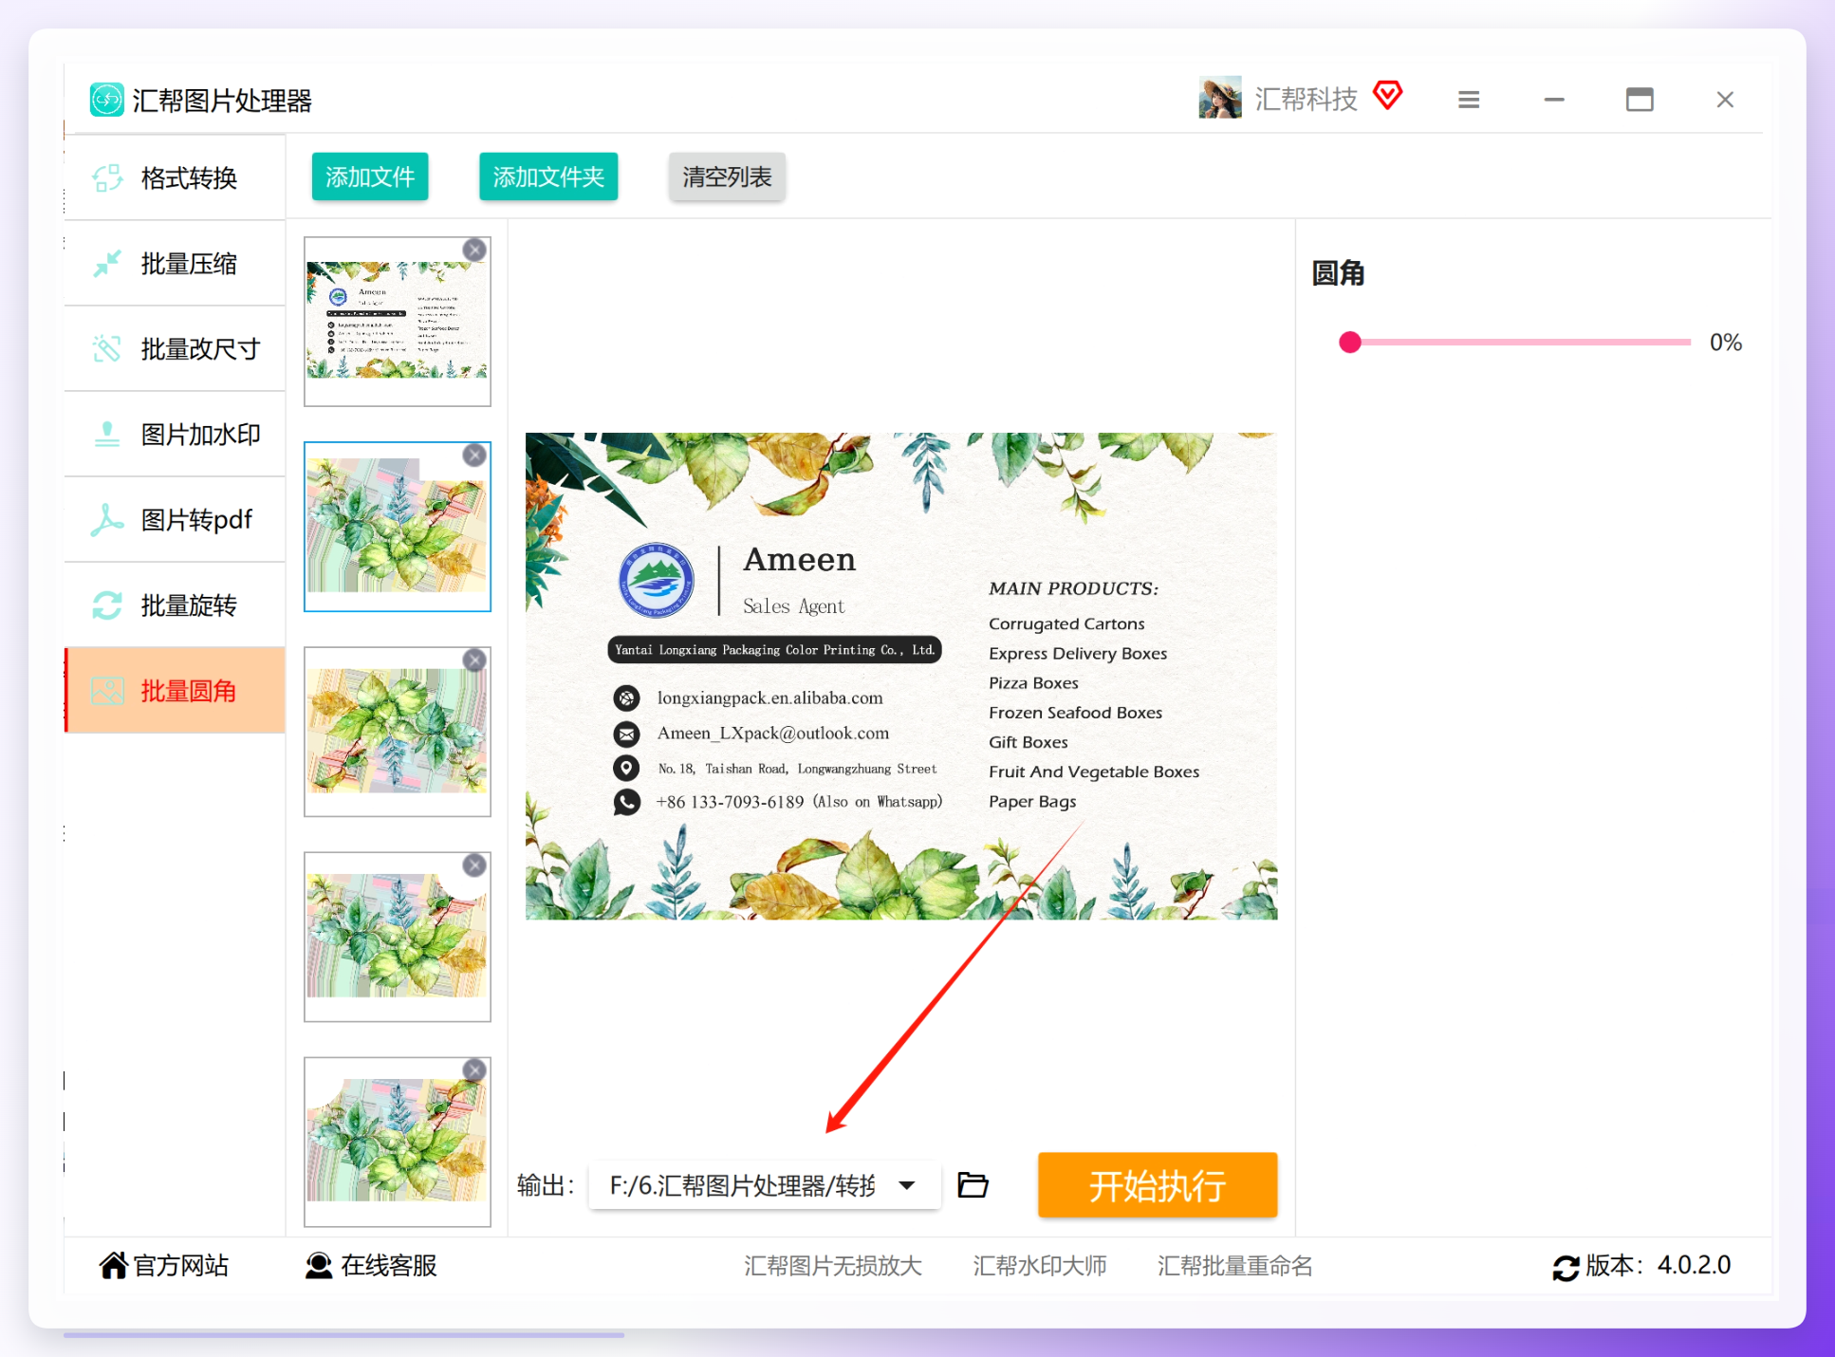Click the 批量圆角 picture icon
The width and height of the screenshot is (1835, 1357).
coord(107,691)
